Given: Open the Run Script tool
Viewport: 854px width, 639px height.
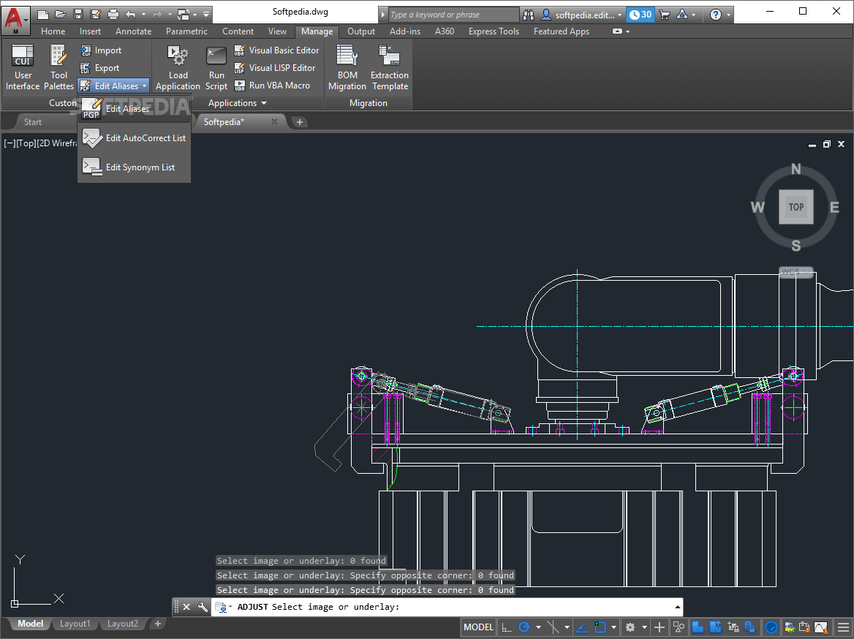Looking at the screenshot, I should [216, 67].
